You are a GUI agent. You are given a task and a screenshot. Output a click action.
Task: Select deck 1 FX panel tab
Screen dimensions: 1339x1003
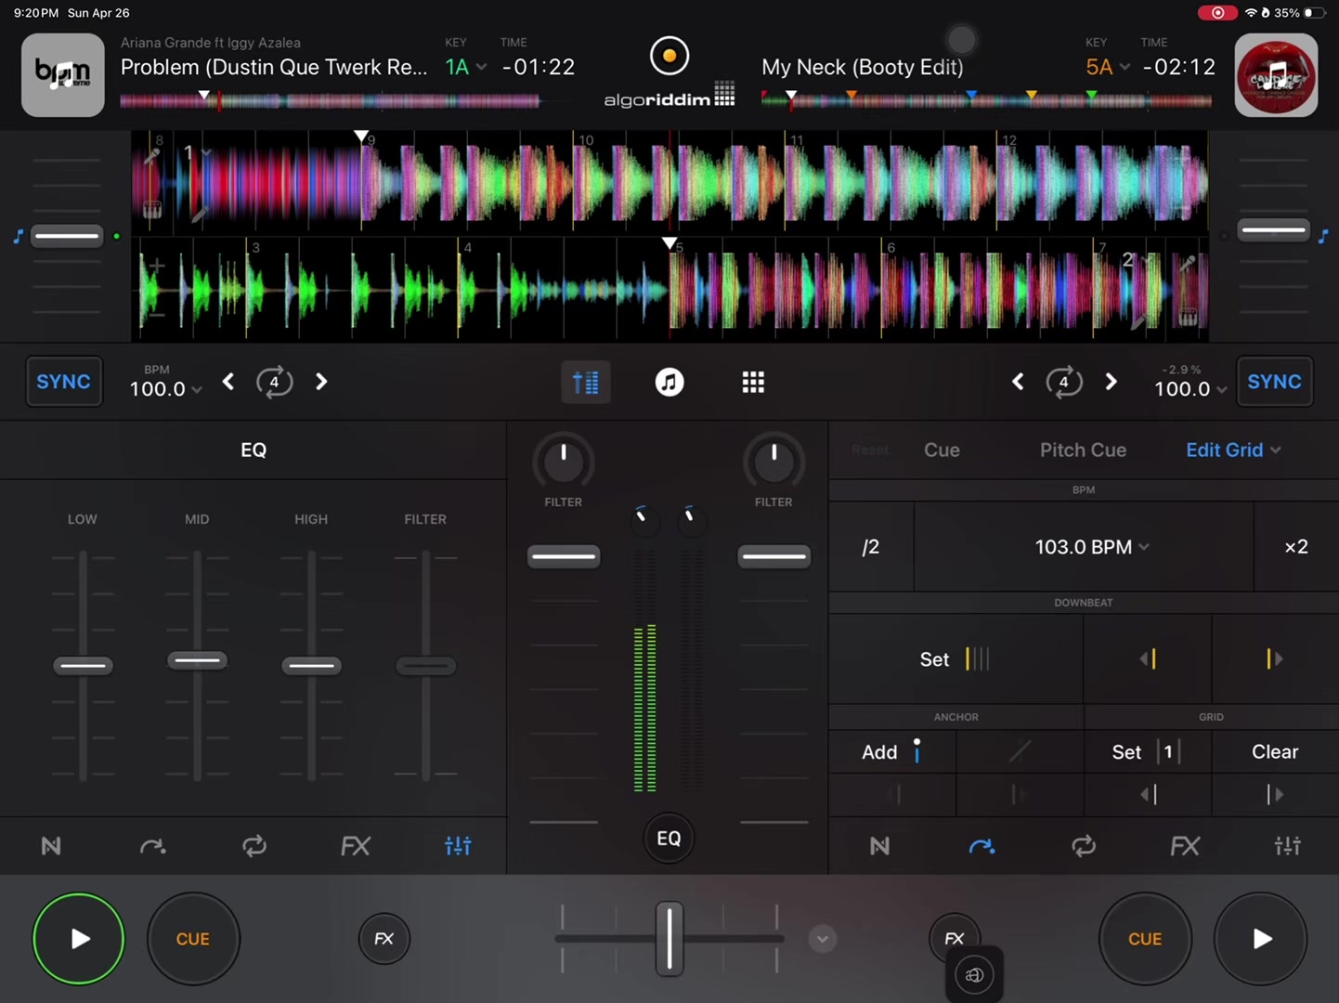(x=356, y=845)
